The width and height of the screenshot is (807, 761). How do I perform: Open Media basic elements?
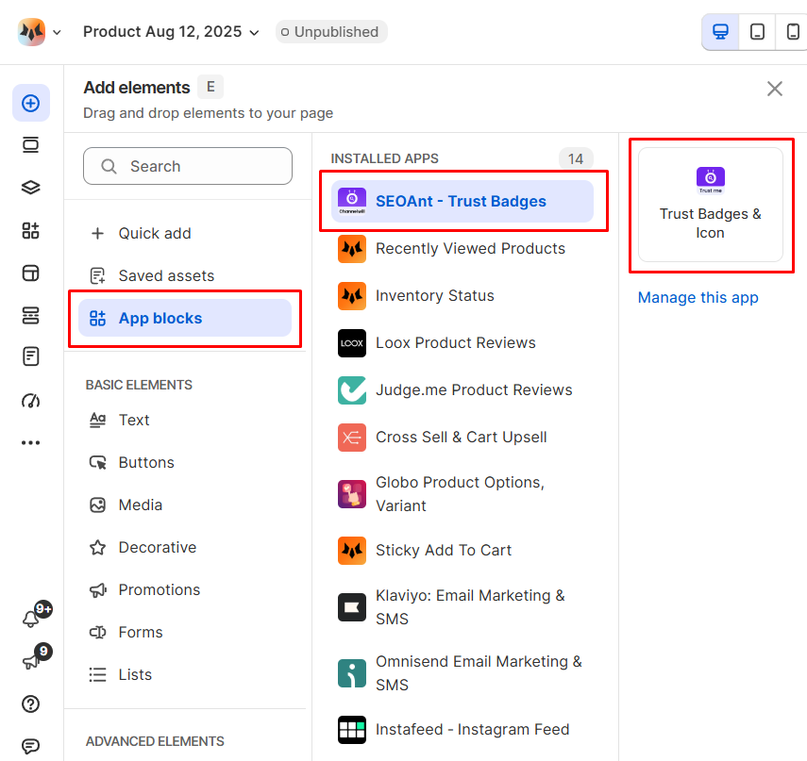[185, 505]
